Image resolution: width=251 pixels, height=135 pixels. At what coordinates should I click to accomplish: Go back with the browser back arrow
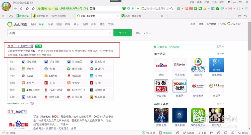coord(15,9)
